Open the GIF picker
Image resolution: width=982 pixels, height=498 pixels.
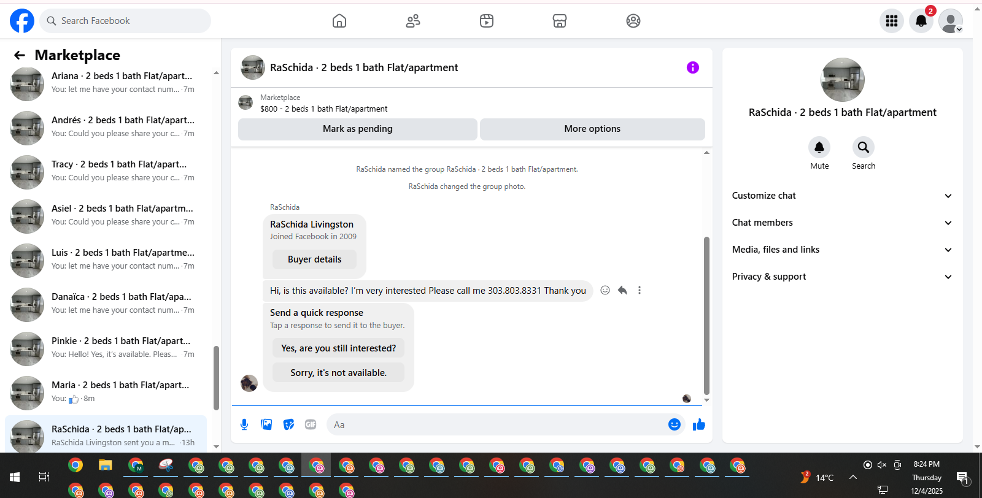[x=311, y=424]
